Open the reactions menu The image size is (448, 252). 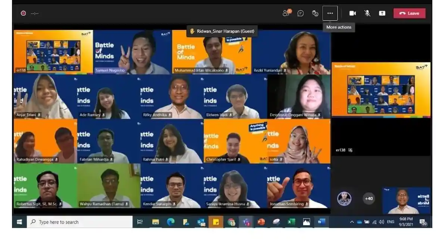315,13
